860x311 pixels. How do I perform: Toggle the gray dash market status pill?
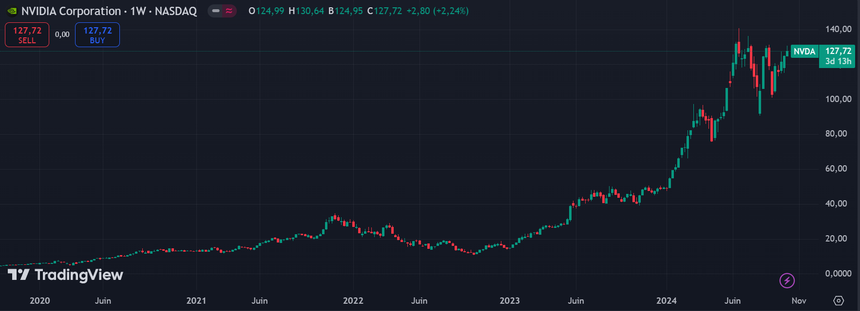[215, 11]
